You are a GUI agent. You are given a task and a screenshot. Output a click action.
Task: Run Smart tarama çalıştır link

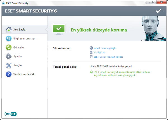coord(105,48)
